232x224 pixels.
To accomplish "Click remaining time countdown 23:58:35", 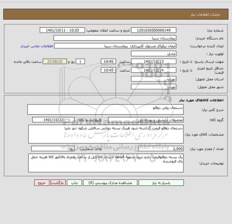I will [55, 62].
